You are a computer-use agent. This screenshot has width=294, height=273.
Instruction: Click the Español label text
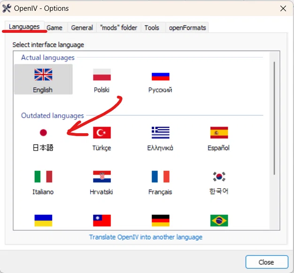pyautogui.click(x=219, y=148)
